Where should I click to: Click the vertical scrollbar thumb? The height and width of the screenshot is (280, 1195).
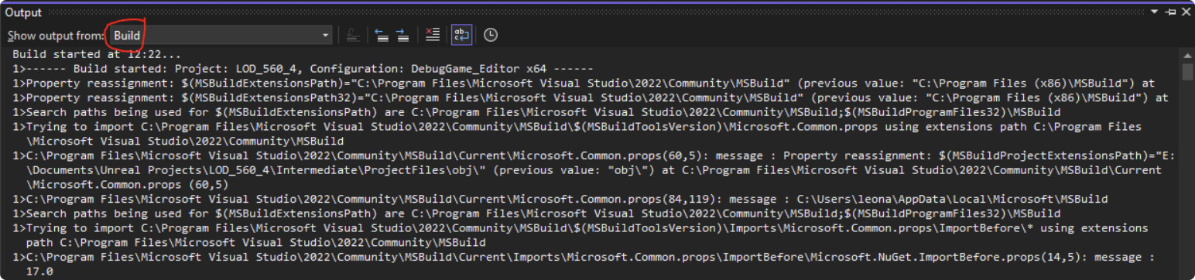point(1187,71)
